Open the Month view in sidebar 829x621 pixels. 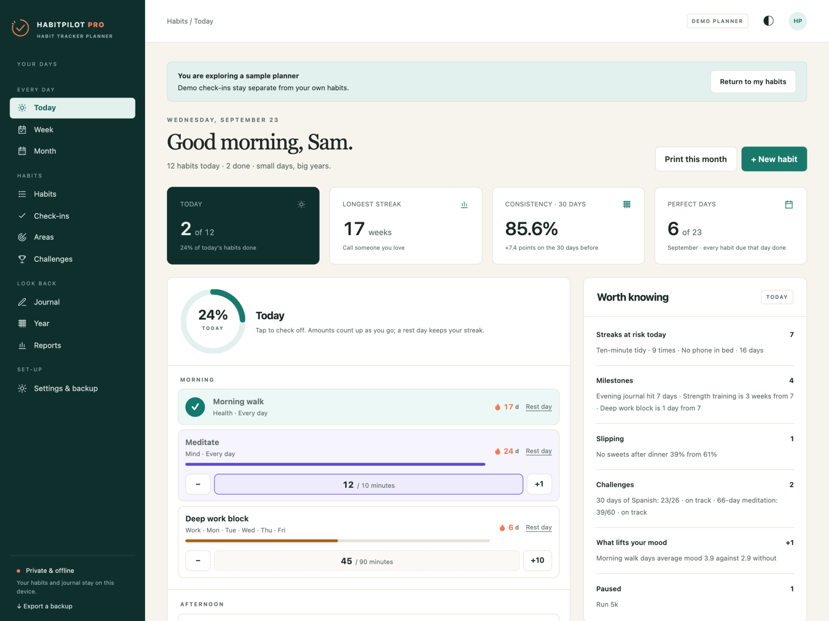click(73, 151)
